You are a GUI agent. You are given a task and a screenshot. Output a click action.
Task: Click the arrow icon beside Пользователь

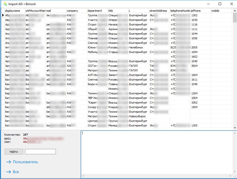coord(9,162)
